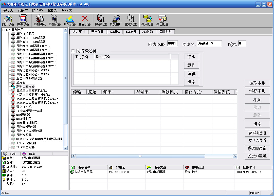
Task: Collapse the 首创电子 tree root
Action: (x=4, y=30)
